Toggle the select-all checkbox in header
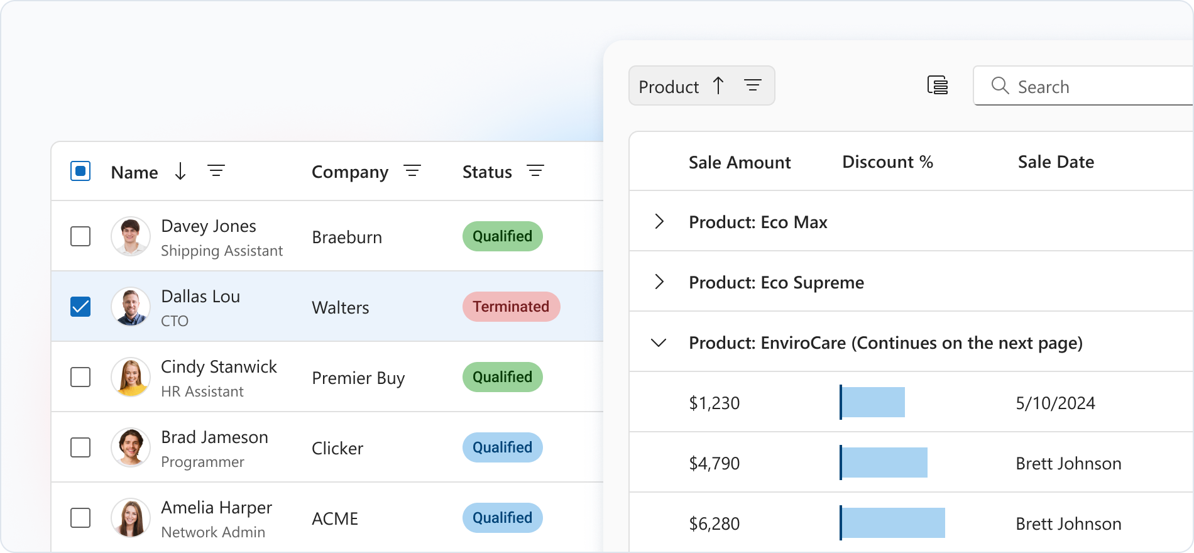The width and height of the screenshot is (1194, 553). (x=80, y=171)
